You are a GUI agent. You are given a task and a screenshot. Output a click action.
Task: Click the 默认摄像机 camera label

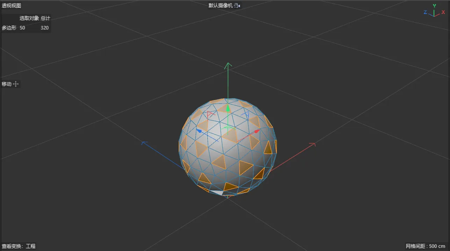220,6
